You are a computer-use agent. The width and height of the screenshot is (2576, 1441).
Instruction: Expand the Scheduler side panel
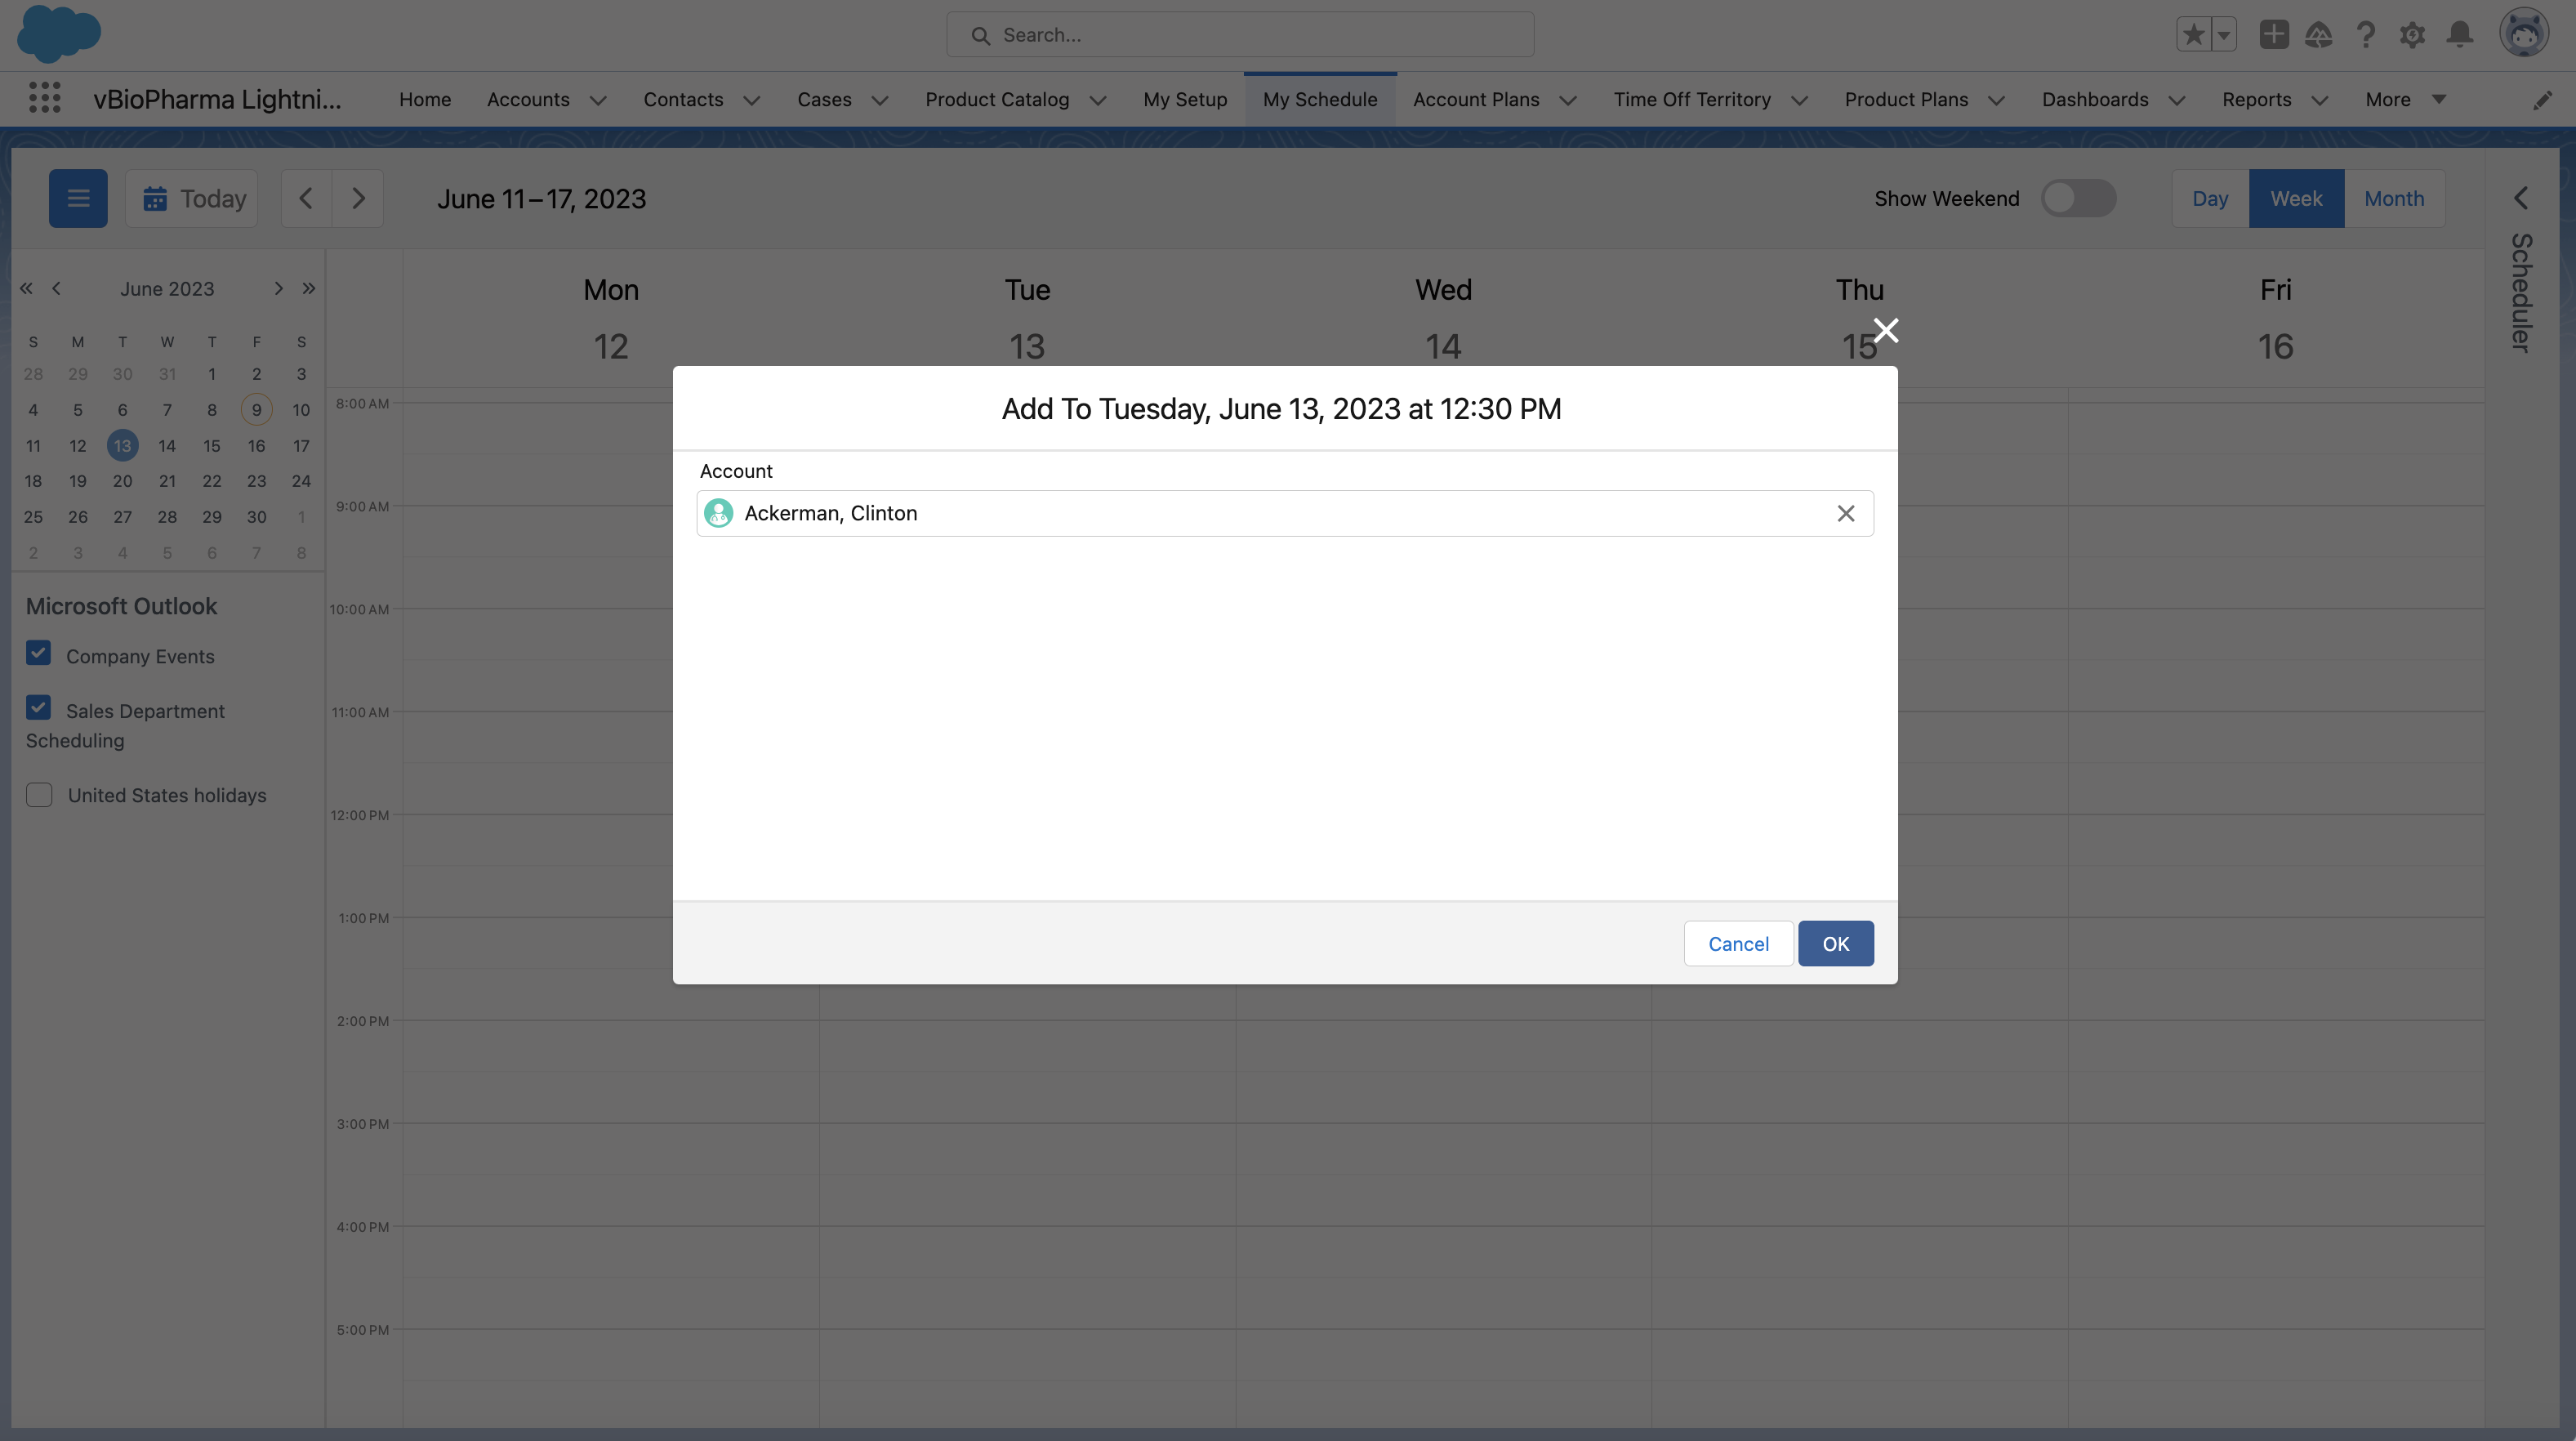tap(2520, 198)
